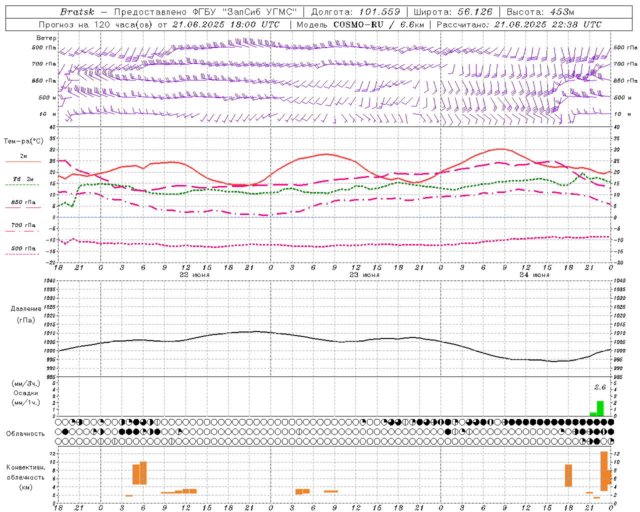Select the text "ЗапСиб УГМС" in header
The image size is (640, 512).
pos(260,12)
